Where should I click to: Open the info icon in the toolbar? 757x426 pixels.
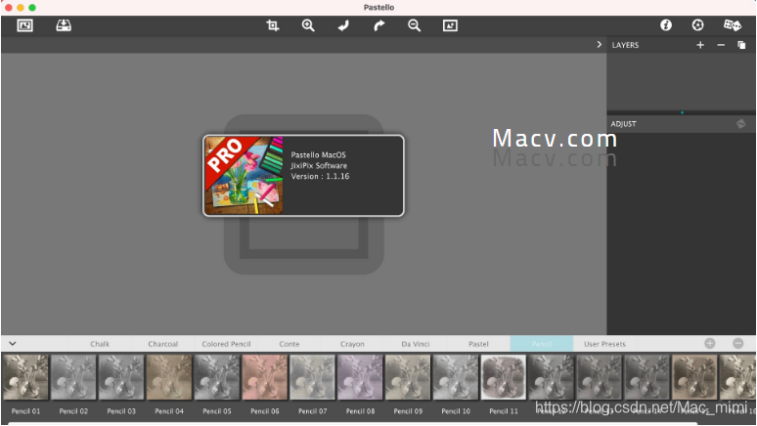tap(666, 25)
